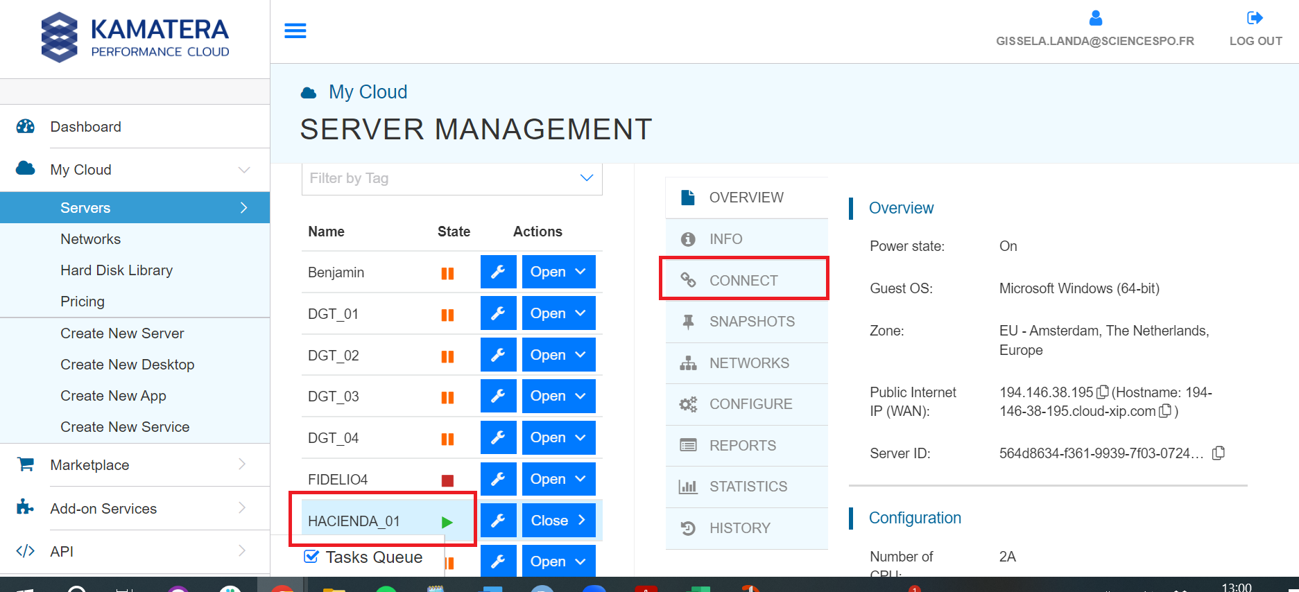This screenshot has height=592, width=1299.
Task: Open Create New Server page
Action: pyautogui.click(x=122, y=333)
